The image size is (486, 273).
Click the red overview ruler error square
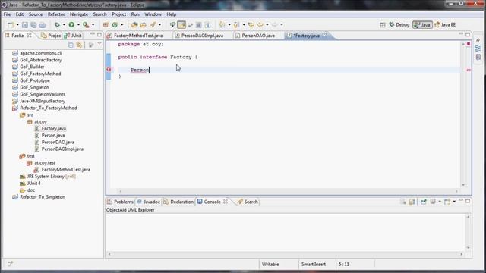click(469, 44)
